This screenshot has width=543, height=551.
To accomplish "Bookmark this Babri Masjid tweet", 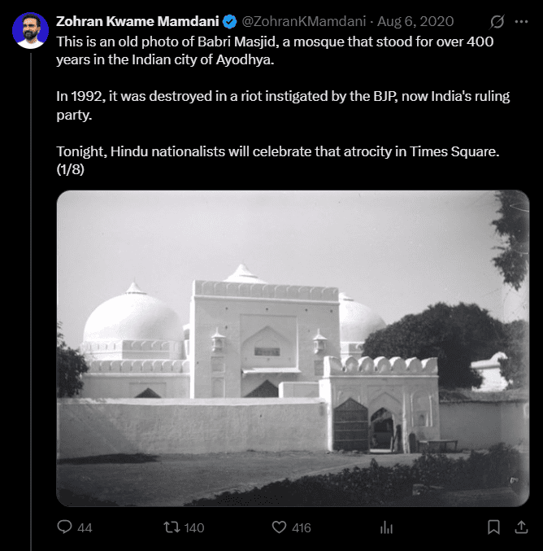I will 493,527.
